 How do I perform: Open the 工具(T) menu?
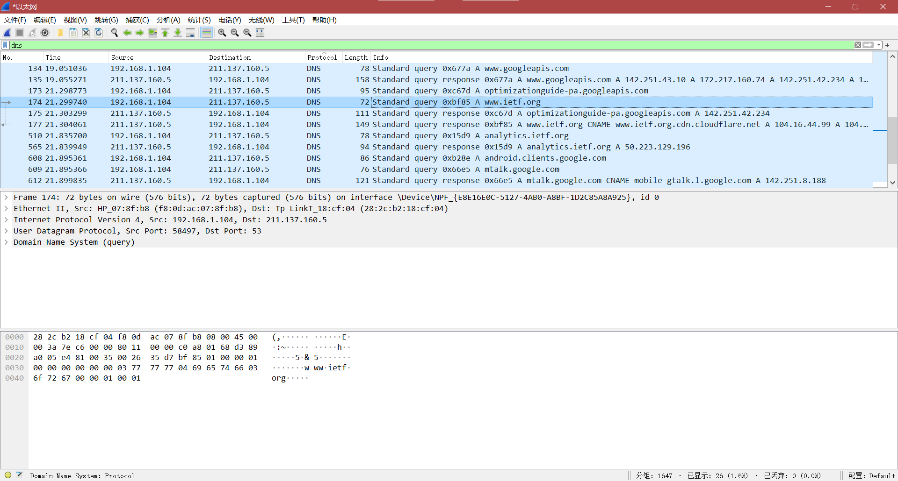pyautogui.click(x=293, y=20)
